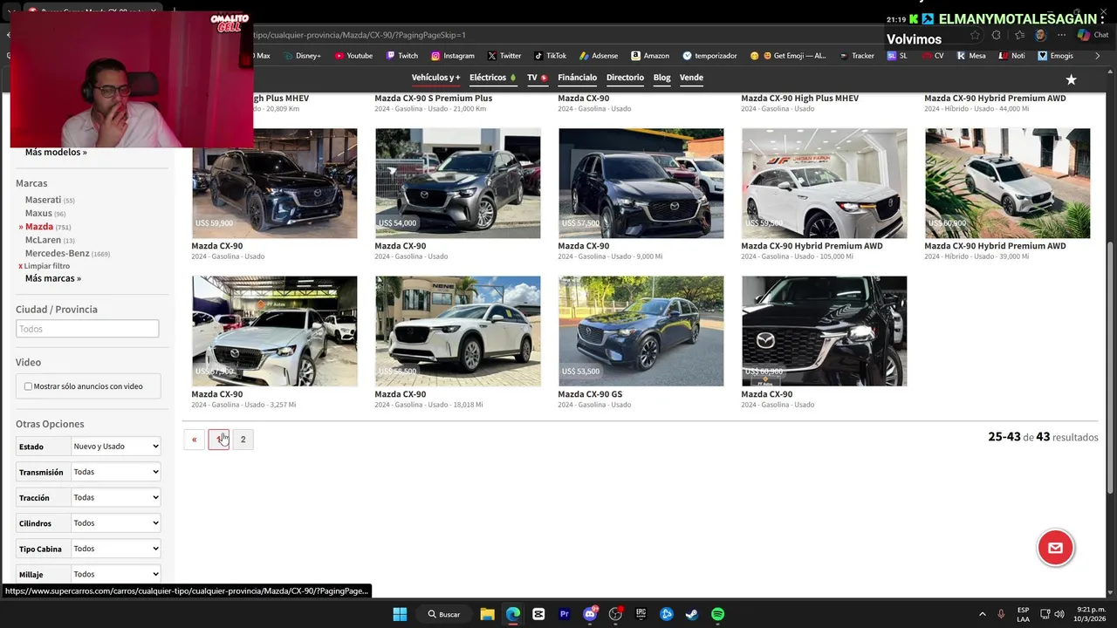
Task: Open Copilot Chat in the browser toolbar
Action: pyautogui.click(x=1092, y=36)
